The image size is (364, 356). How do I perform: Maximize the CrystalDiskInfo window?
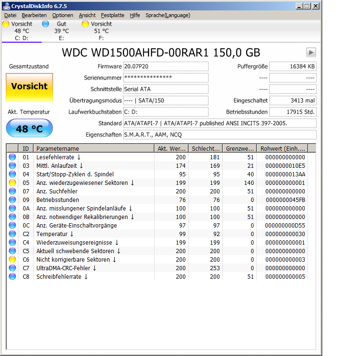(x=307, y=6)
